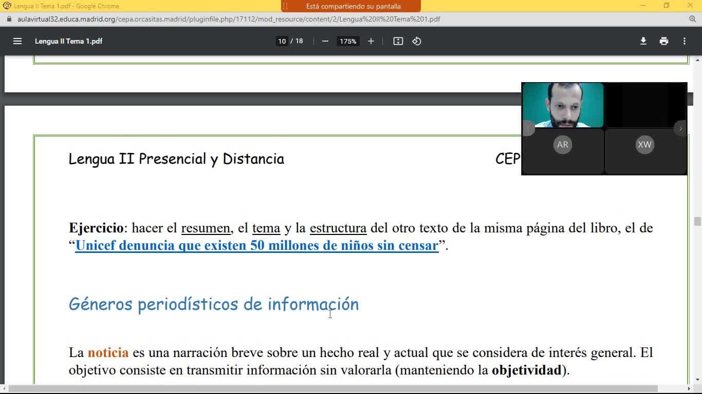702x394 pixels.
Task: Click the bold word 'Ejercicio'
Action: 96,228
